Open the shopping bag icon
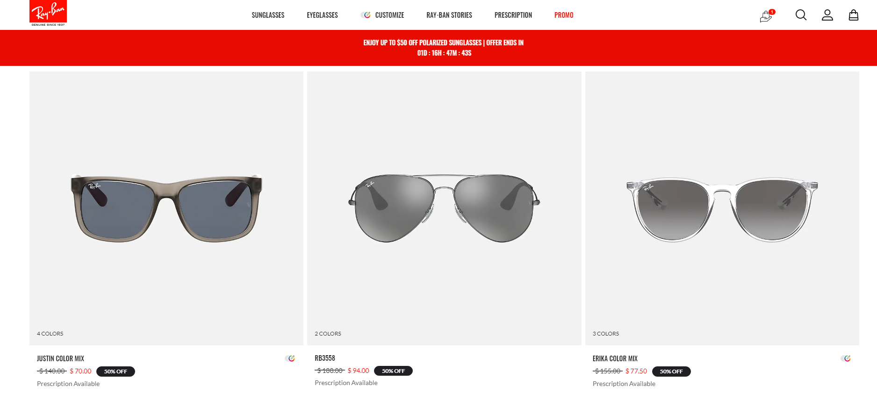Viewport: 877px width, 393px height. coord(854,15)
